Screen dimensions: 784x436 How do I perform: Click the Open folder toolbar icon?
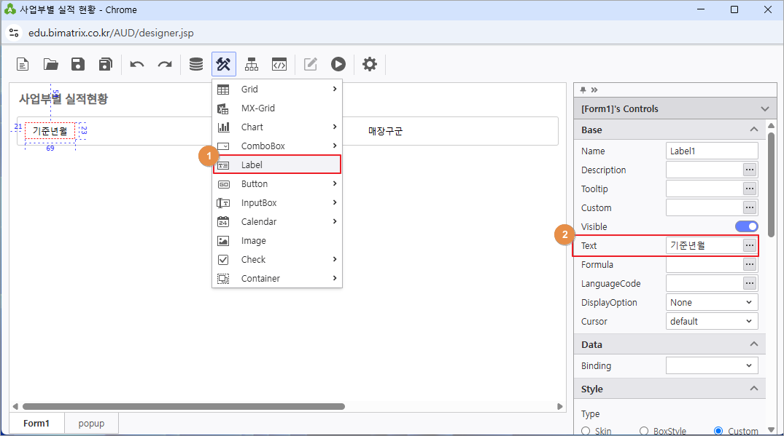(50, 64)
